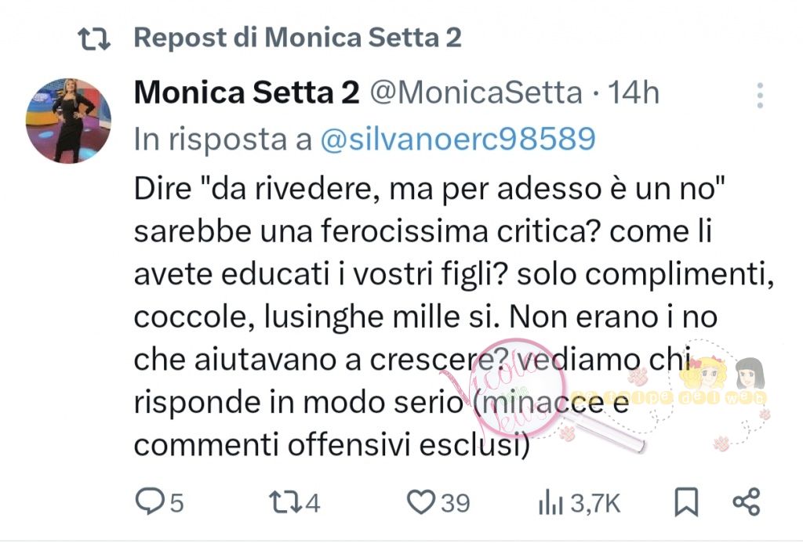803x543 pixels.
Task: Click the 14h timestamp
Action: coord(634,94)
